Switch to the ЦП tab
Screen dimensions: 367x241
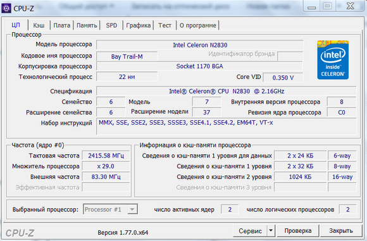[x=16, y=25]
